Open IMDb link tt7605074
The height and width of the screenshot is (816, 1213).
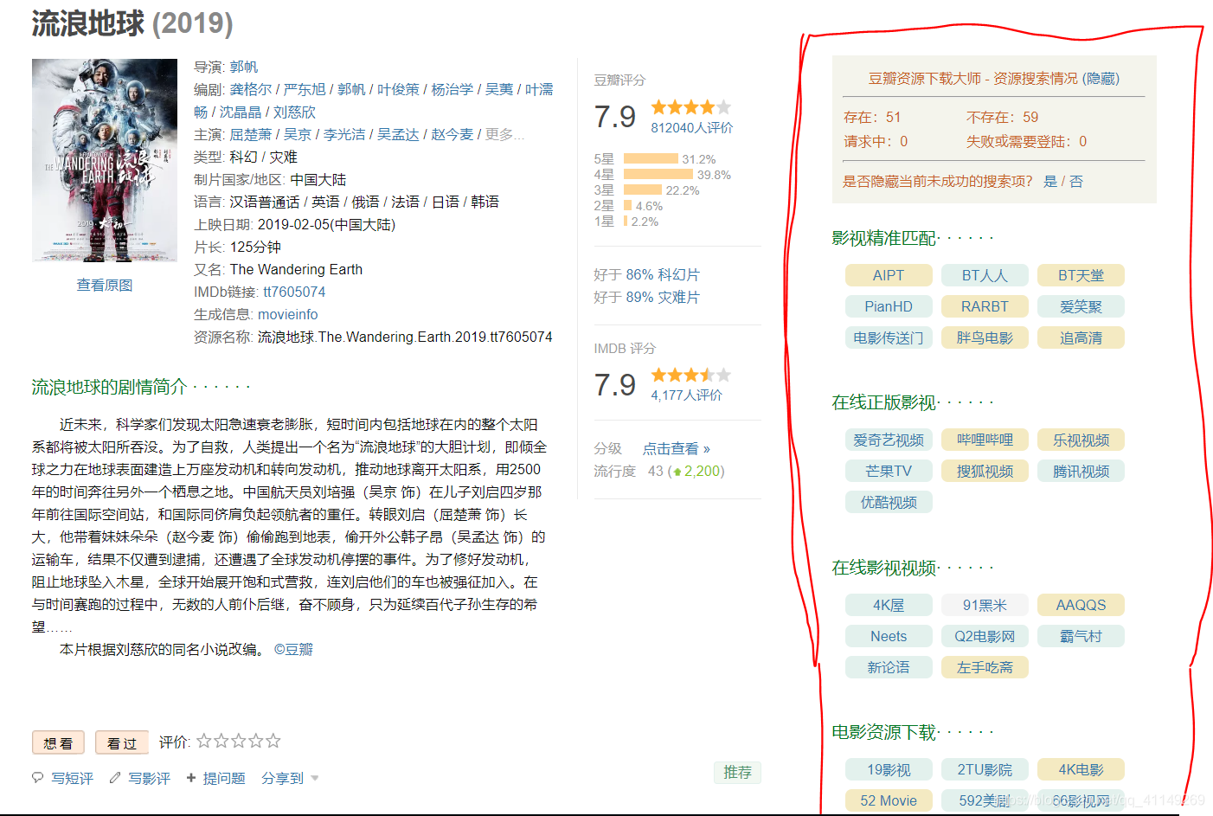(x=295, y=292)
